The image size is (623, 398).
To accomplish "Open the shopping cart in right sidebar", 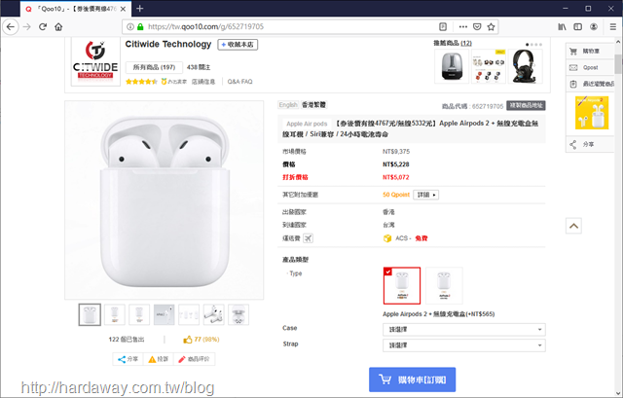I will pos(590,52).
